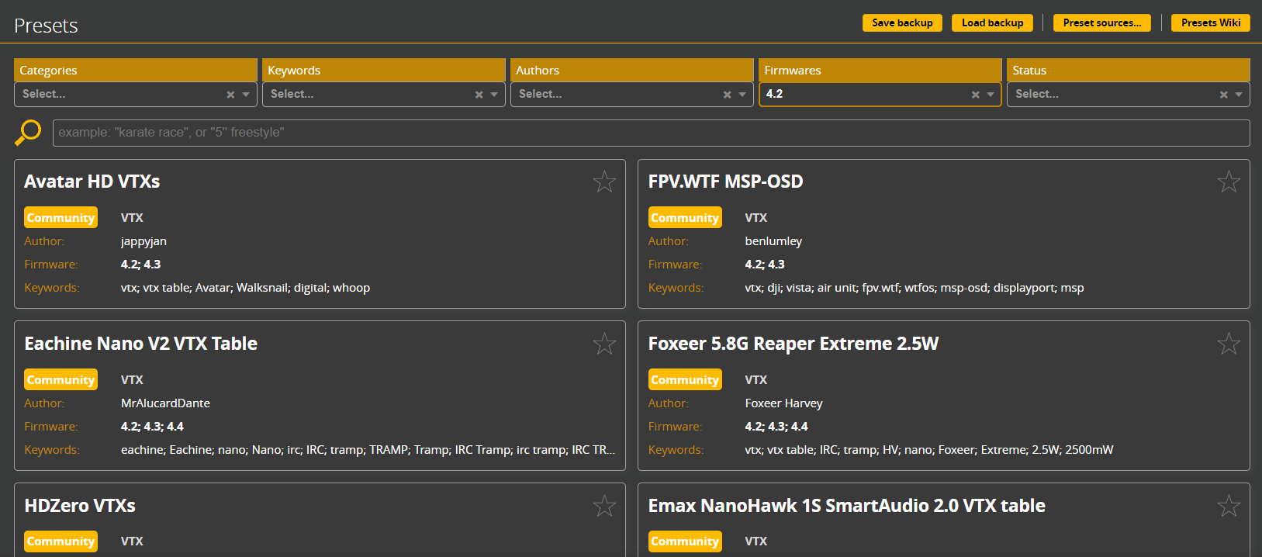Click the Load backup button
The width and height of the screenshot is (1262, 557).
pyautogui.click(x=992, y=22)
